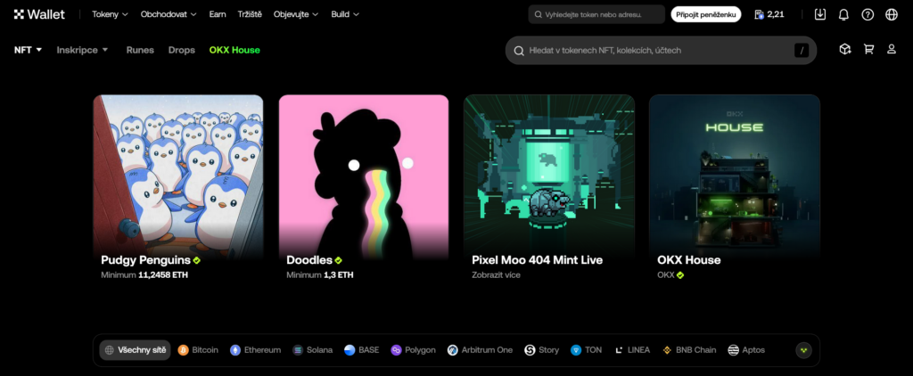Click the round icon ending the networks bar
Image resolution: width=913 pixels, height=376 pixels.
[x=803, y=350]
